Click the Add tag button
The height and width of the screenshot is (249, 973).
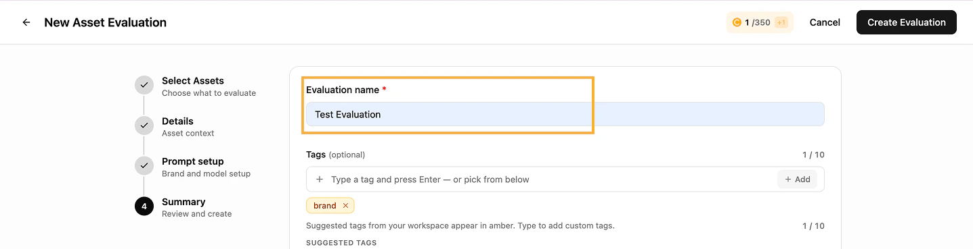click(x=797, y=179)
